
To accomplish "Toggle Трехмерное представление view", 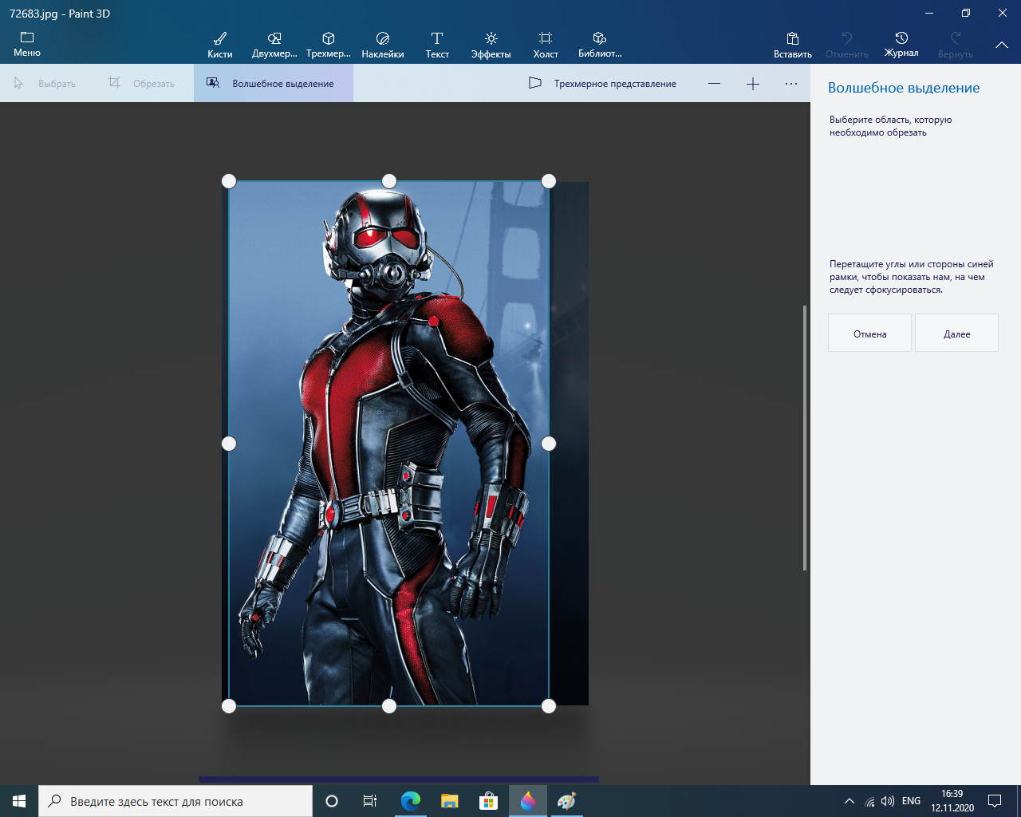I will tap(603, 84).
